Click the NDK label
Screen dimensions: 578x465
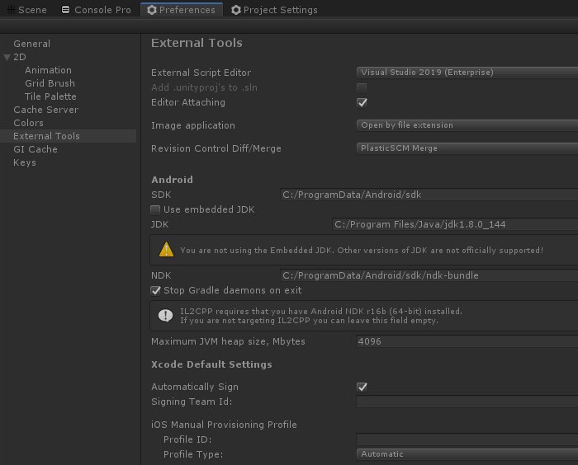click(x=161, y=275)
